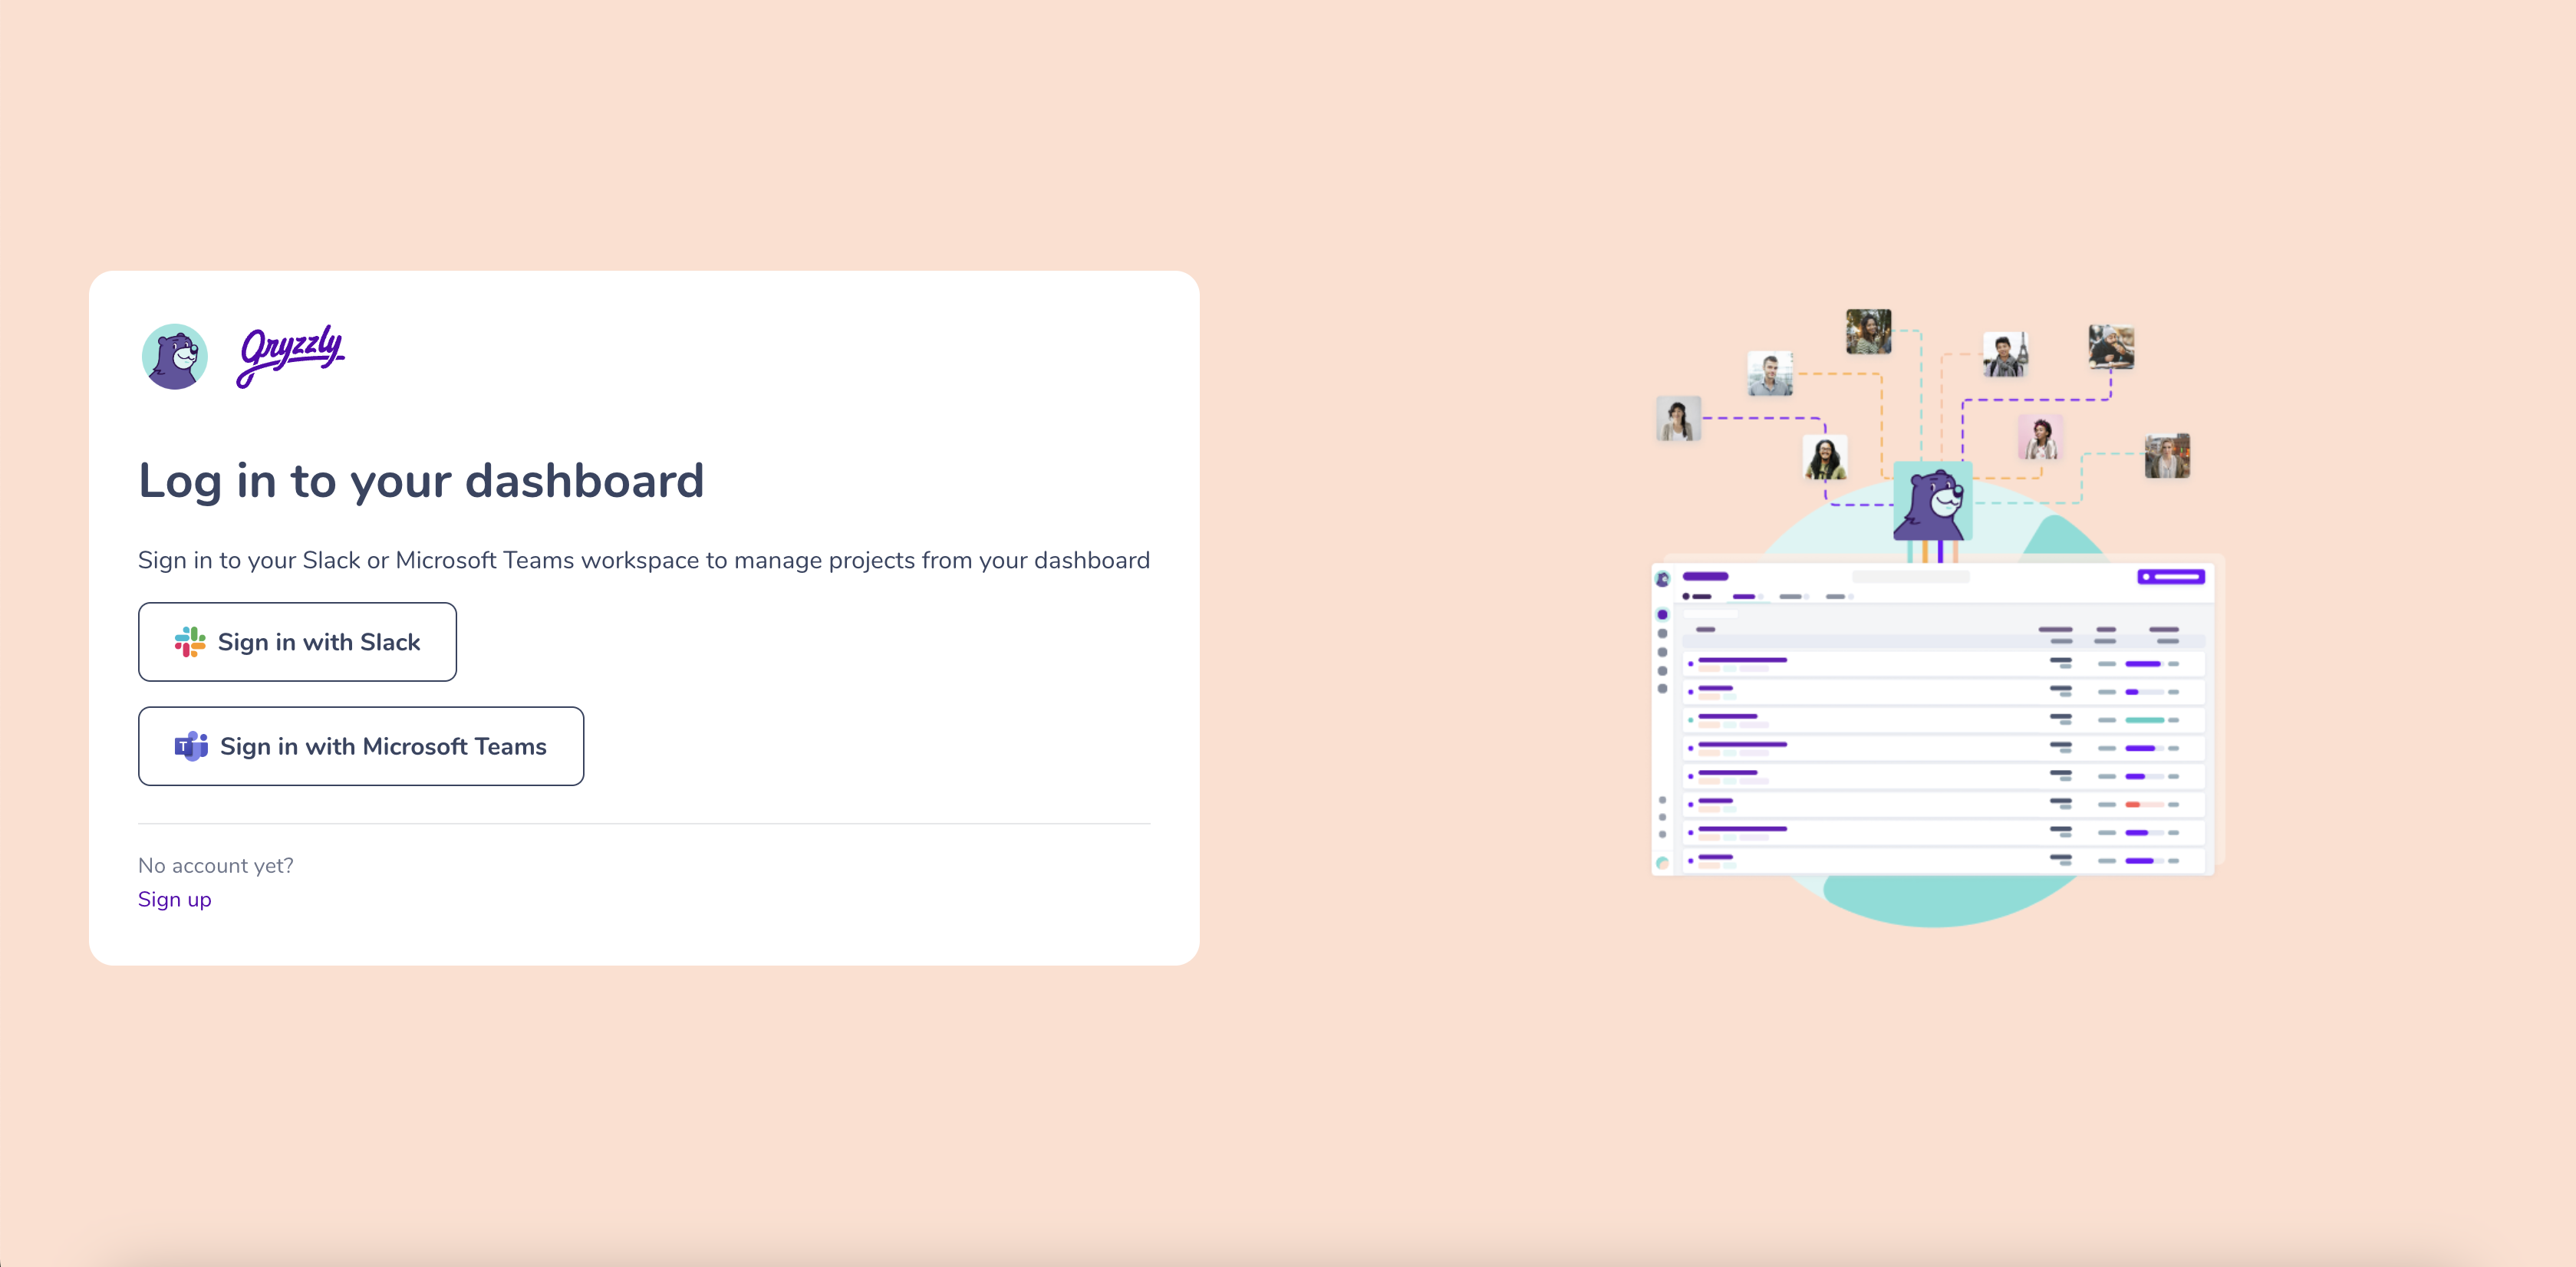Viewport: 2576px width, 1267px height.
Task: Click the 'No account yet?' text
Action: 216,865
